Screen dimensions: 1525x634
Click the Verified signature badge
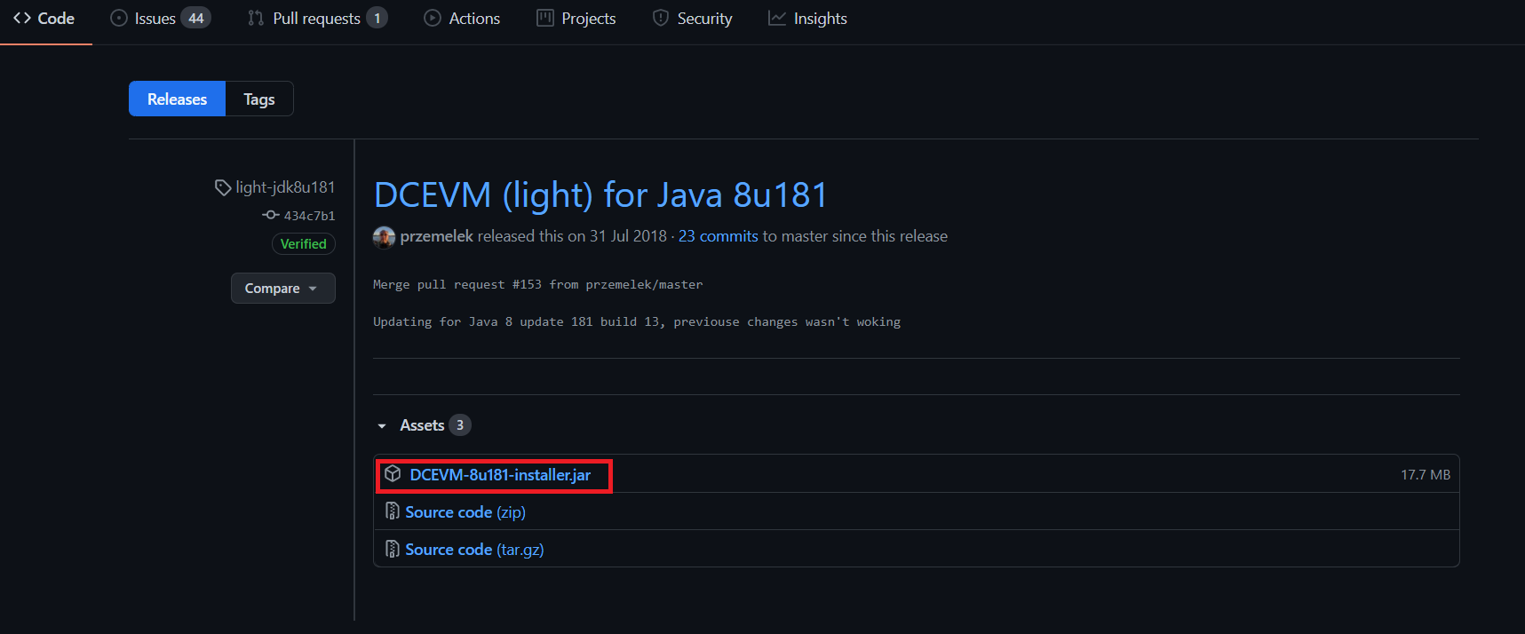(x=304, y=243)
